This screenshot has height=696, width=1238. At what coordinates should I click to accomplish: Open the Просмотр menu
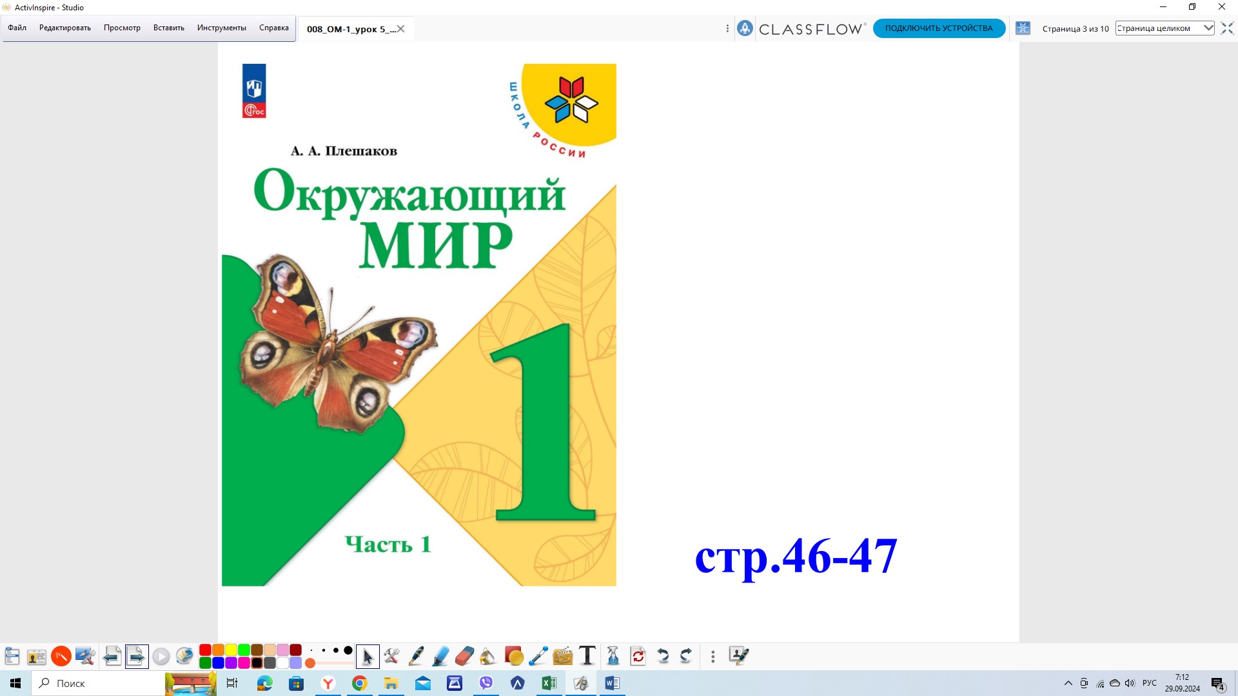[122, 28]
